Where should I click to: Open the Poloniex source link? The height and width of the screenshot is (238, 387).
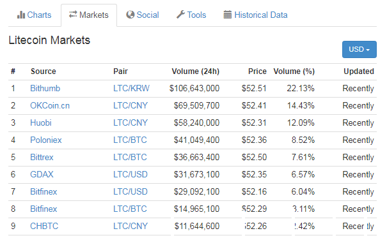(46, 140)
